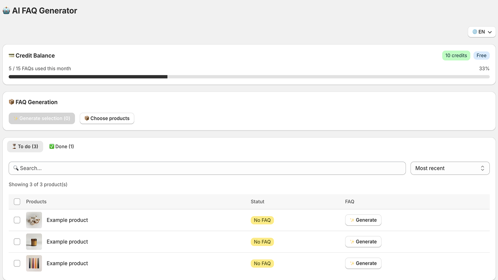Open the Most recent sort dropdown

click(450, 168)
